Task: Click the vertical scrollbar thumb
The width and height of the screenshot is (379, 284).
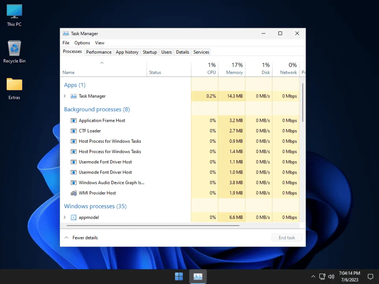Action: click(303, 103)
